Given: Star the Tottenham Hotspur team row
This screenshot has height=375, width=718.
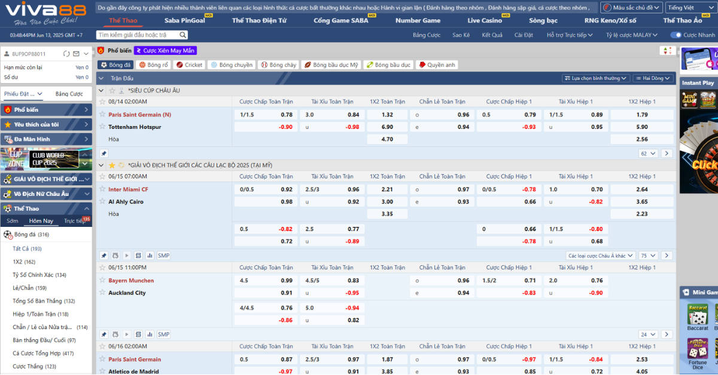Looking at the screenshot, I should 102,127.
